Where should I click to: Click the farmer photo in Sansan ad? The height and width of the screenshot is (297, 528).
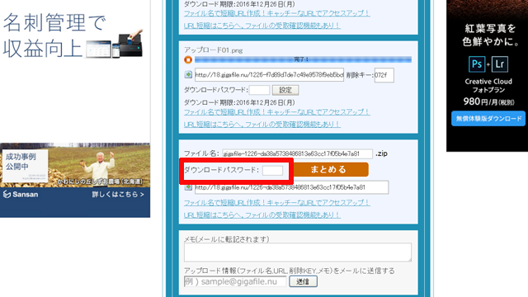[100, 164]
